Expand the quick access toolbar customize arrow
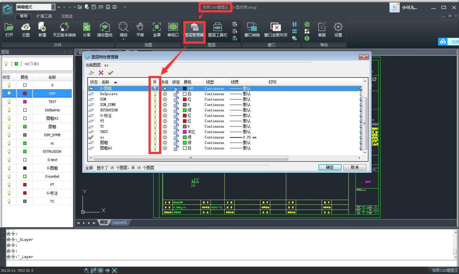The image size is (459, 274). point(125,7)
